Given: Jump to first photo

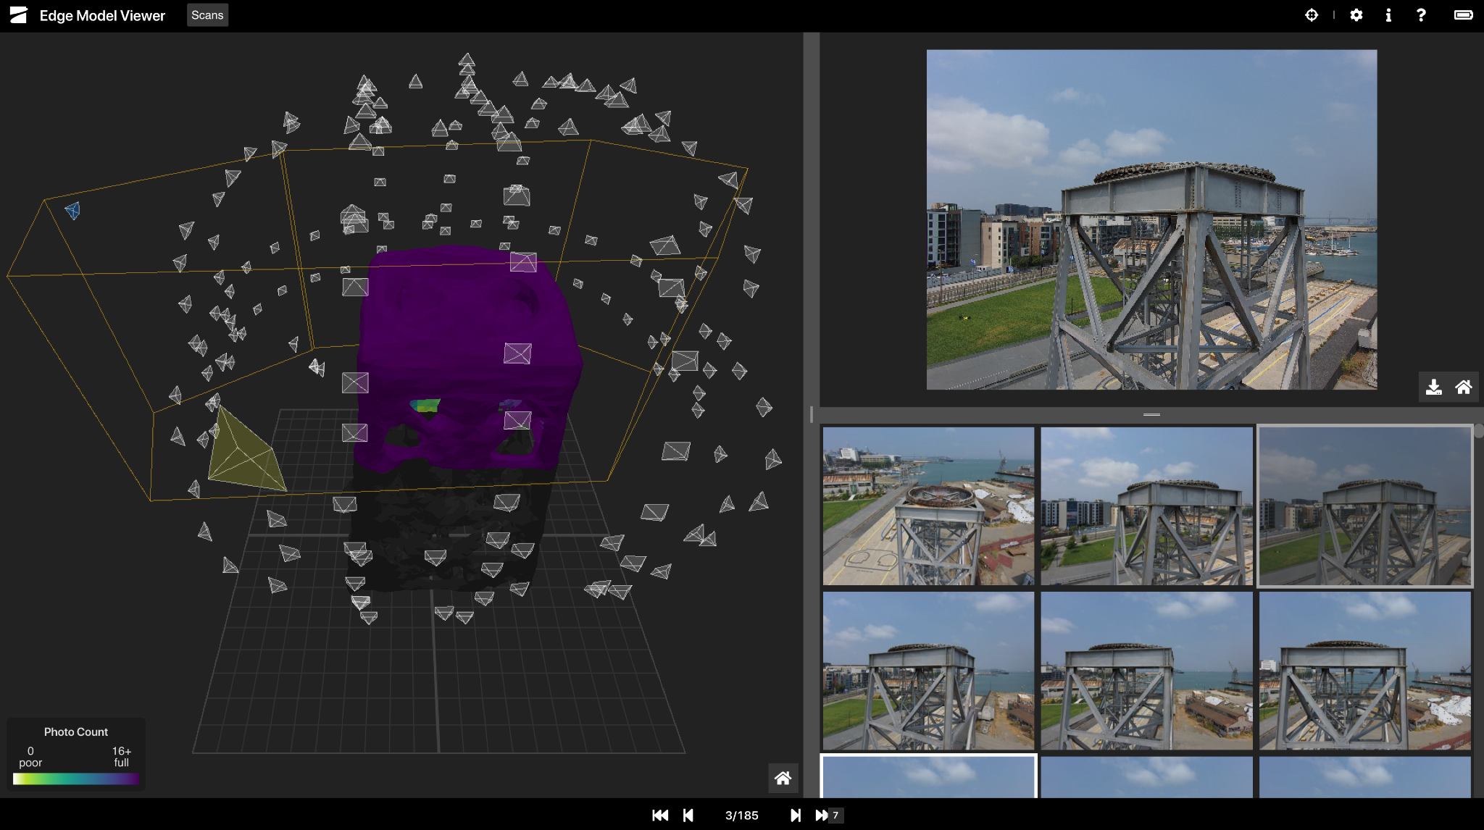Looking at the screenshot, I should pos(660,815).
